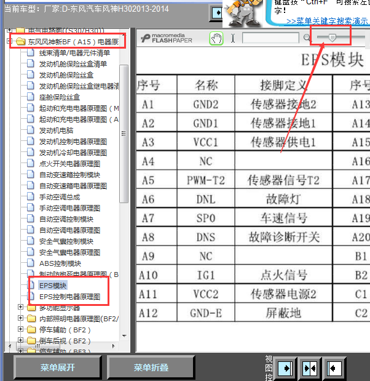Click table cell PWM-T2

pyautogui.click(x=206, y=180)
